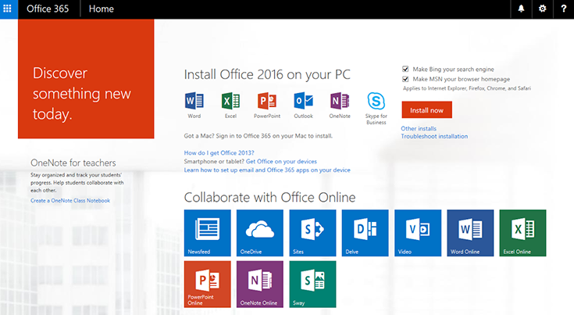Open the app launcher waffle icon
Viewport: 574px width, 315px height.
(x=7, y=9)
